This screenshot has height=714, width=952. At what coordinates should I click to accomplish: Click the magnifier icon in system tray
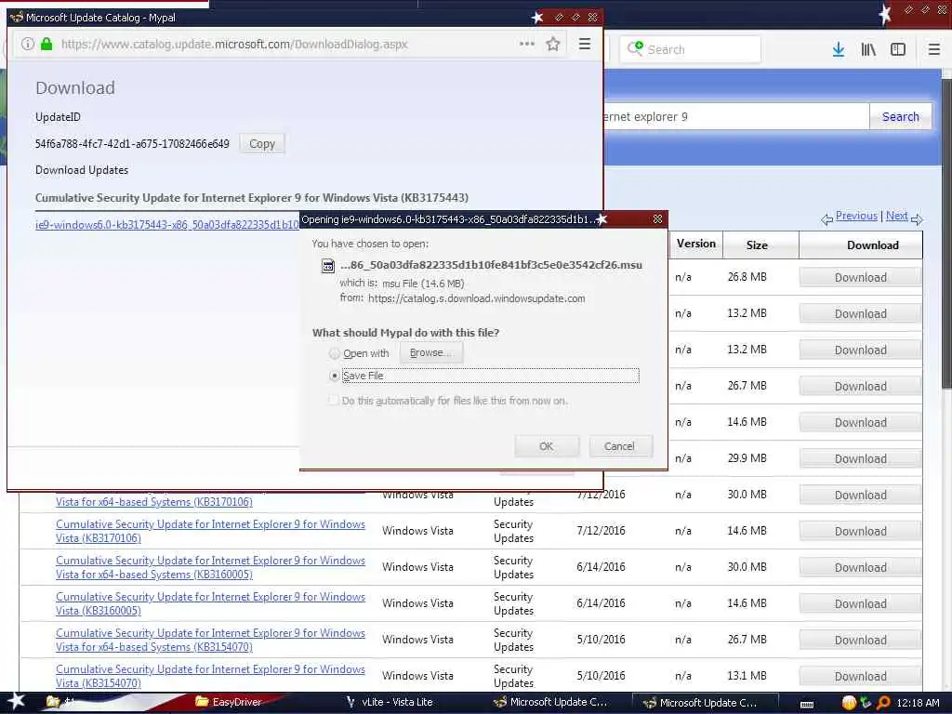point(883,703)
